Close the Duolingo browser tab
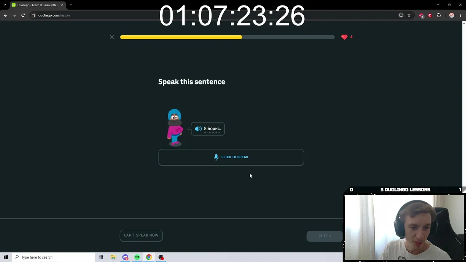 click(62, 5)
